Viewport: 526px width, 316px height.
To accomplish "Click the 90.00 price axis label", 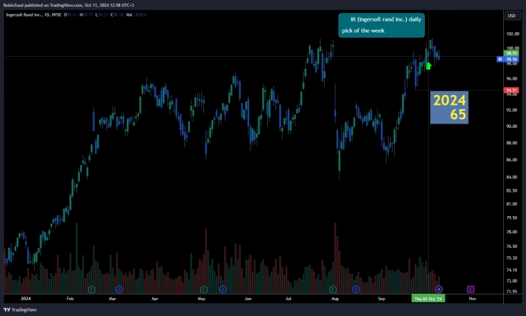I will pyautogui.click(x=511, y=126).
